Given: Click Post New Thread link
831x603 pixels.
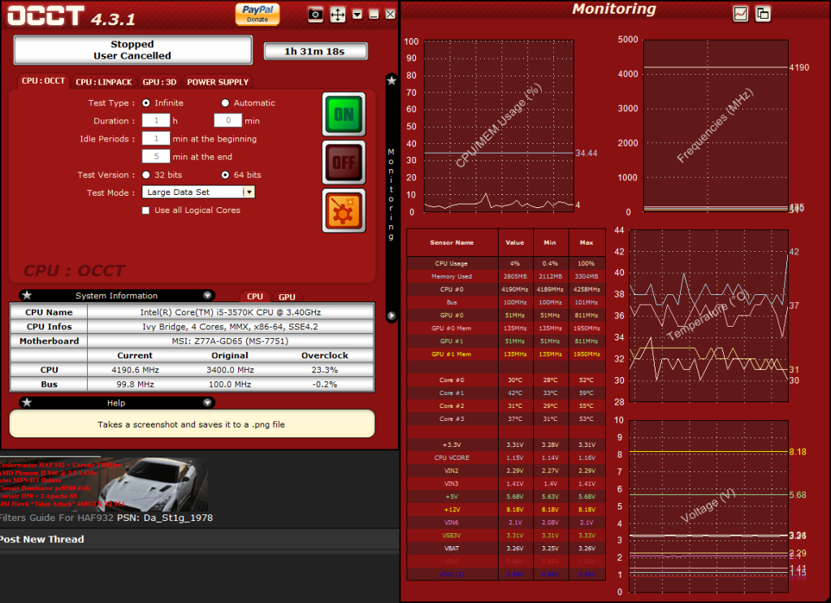Looking at the screenshot, I should click(x=42, y=539).
